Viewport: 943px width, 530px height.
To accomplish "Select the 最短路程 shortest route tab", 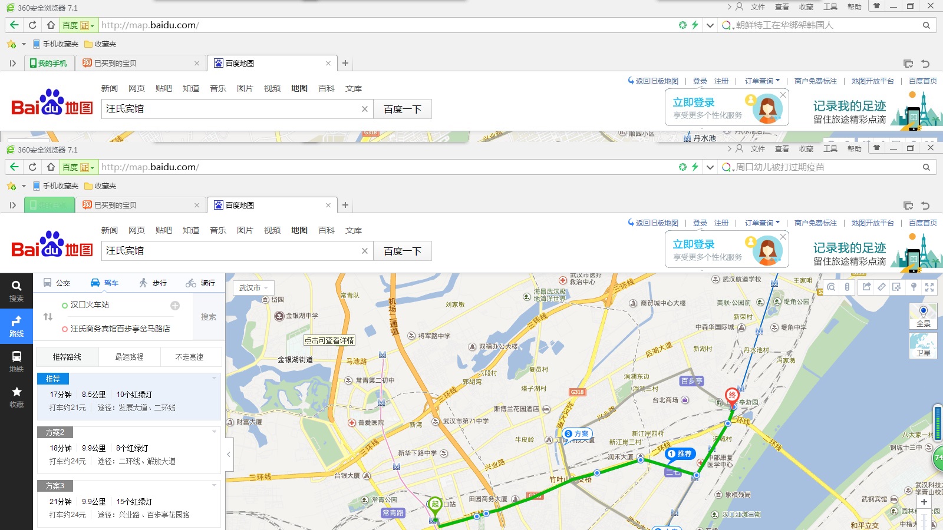I will tap(129, 357).
